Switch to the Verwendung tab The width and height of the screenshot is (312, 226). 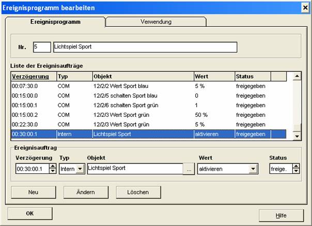156,22
